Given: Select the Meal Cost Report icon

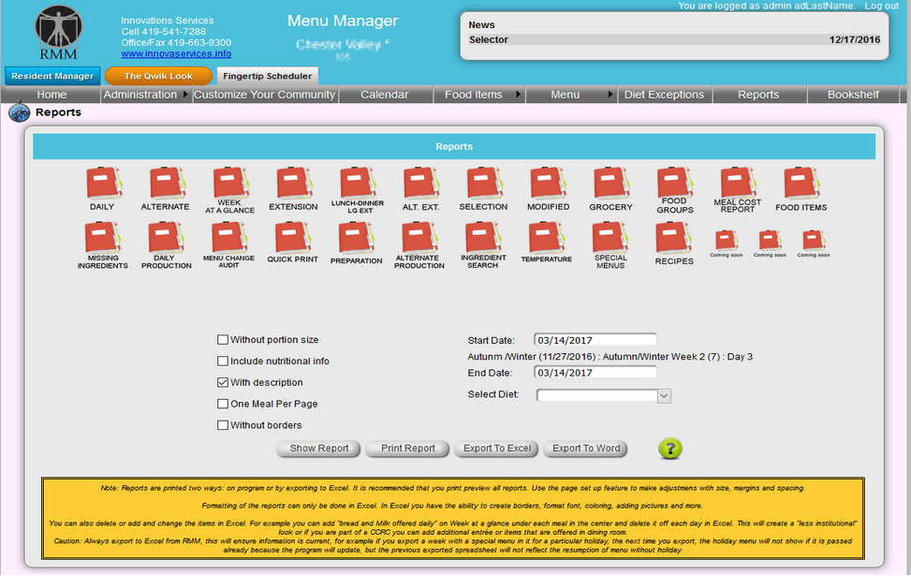Looking at the screenshot, I should click(737, 182).
